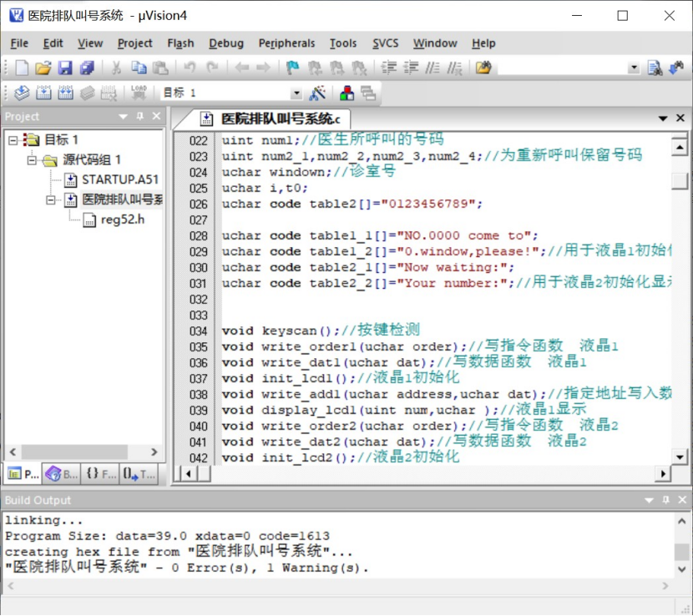Redo the last edit
Screen dimensions: 693x616
(213, 68)
